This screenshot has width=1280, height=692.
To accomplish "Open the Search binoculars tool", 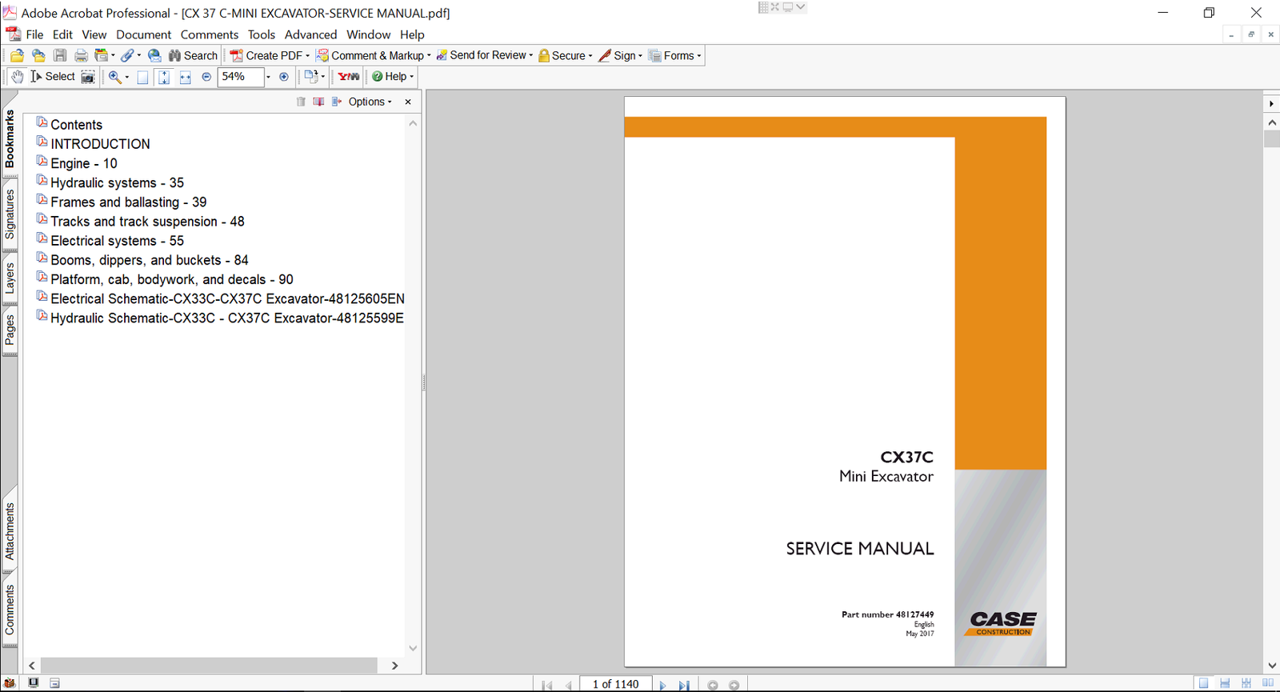I will [193, 55].
